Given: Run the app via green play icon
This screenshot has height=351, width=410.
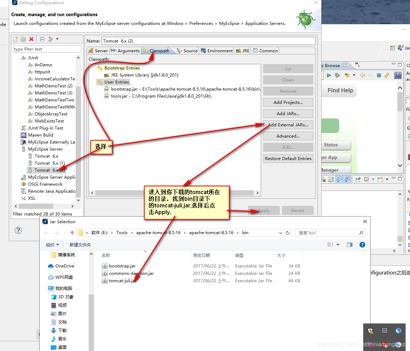Looking at the screenshot, I should click(329, 75).
